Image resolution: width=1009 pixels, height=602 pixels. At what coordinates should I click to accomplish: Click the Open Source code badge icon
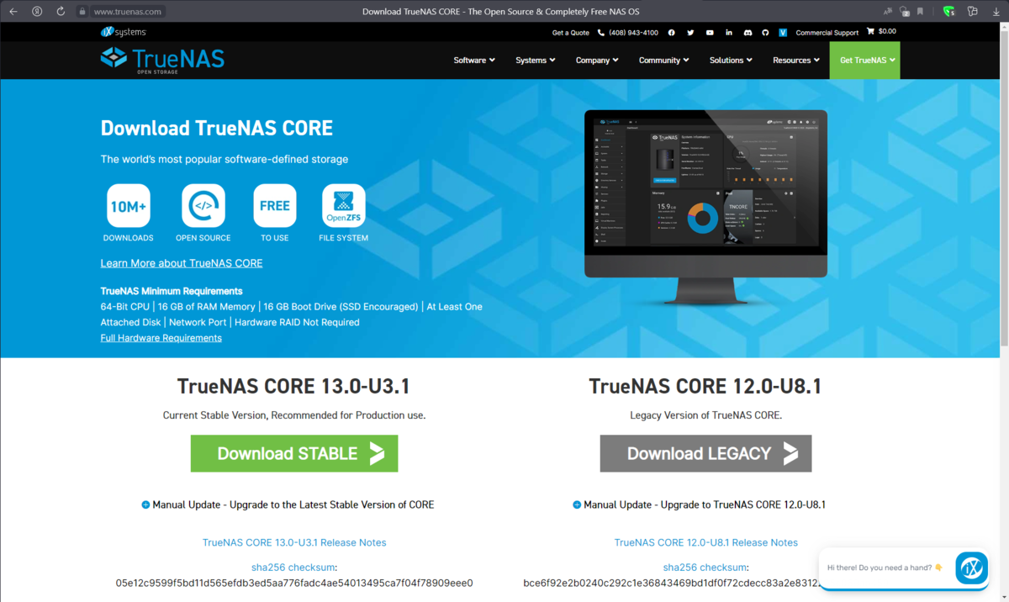point(203,206)
